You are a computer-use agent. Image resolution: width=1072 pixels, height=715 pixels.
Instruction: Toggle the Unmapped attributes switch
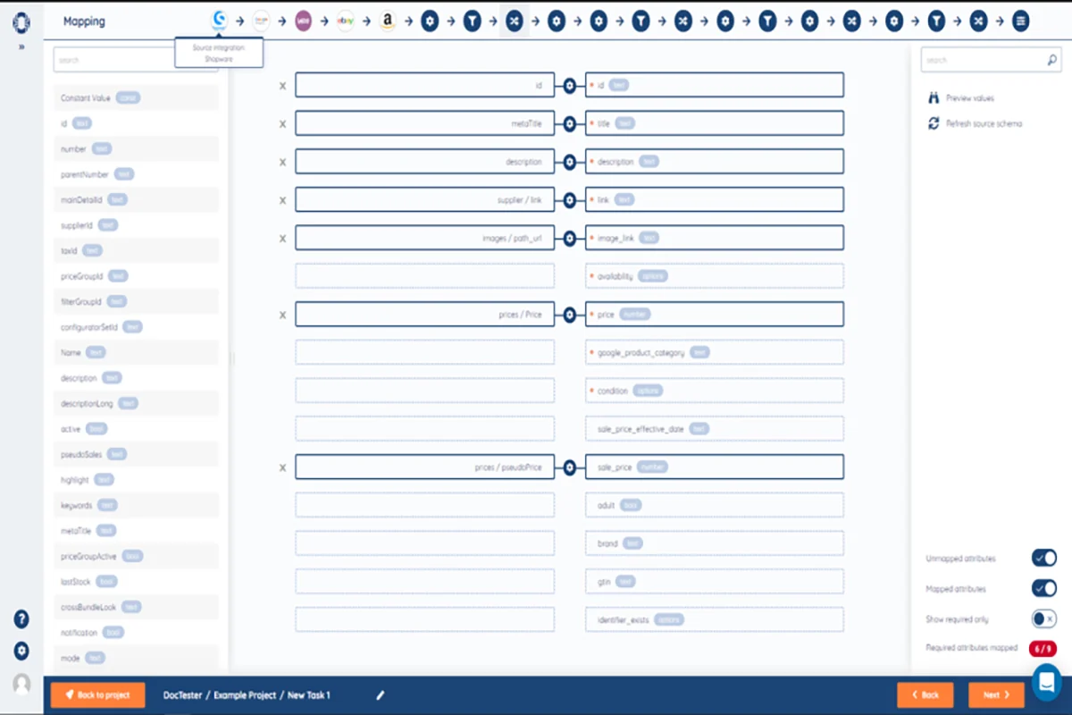(x=1043, y=559)
